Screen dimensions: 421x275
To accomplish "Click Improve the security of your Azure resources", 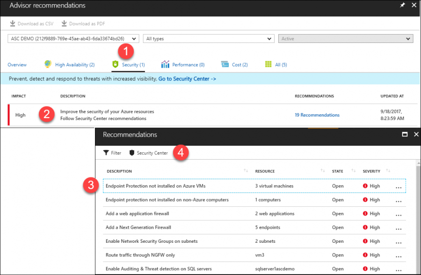I will [x=107, y=112].
